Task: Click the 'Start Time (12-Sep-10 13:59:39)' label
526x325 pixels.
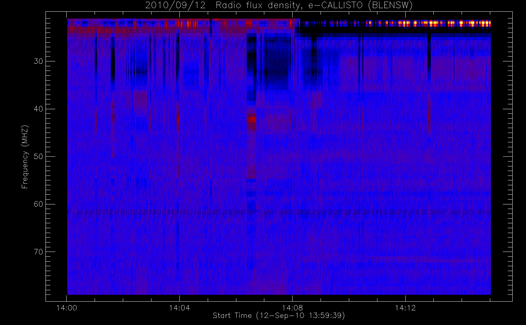Action: click(279, 316)
